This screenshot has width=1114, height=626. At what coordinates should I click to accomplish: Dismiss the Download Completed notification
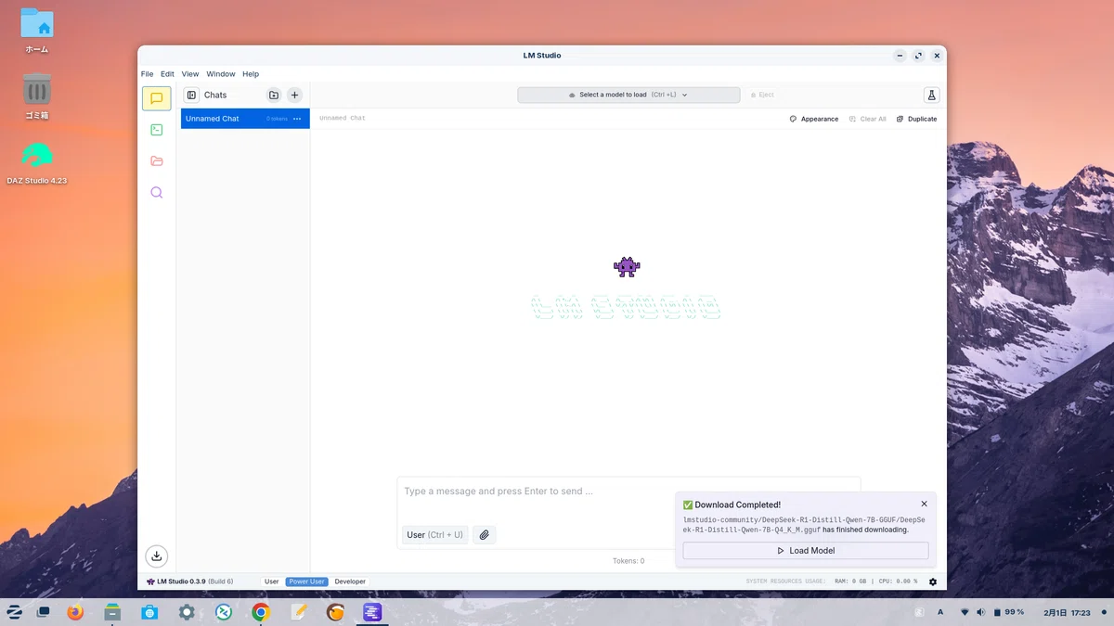tap(924, 505)
